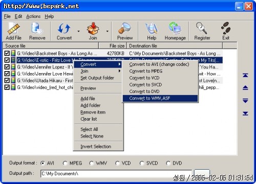Image resolution: width=256 pixels, height=184 pixels.
Task: Close the bcpark.net window
Action: [248, 6]
